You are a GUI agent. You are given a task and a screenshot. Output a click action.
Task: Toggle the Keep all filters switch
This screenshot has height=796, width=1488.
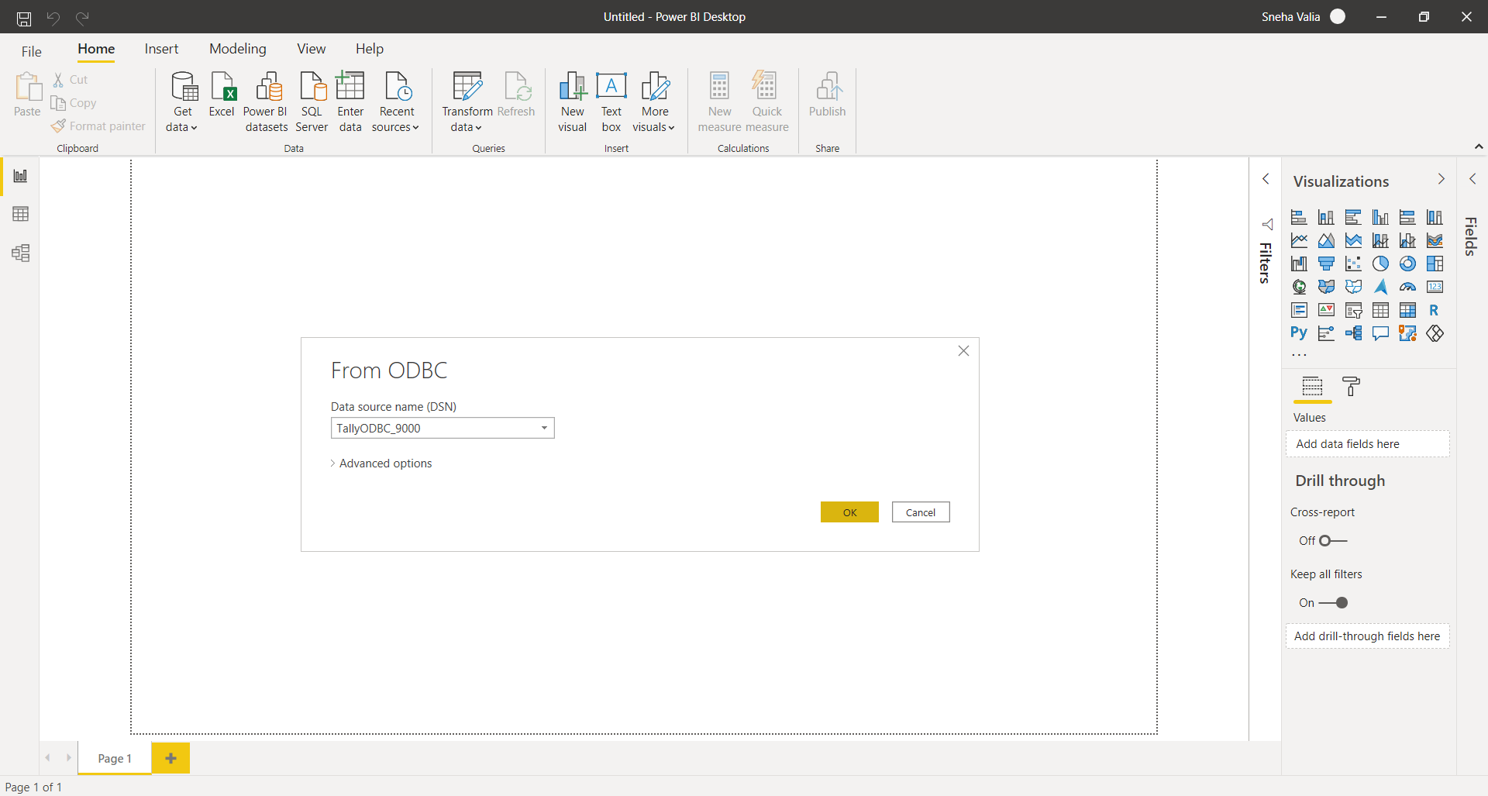click(x=1334, y=603)
